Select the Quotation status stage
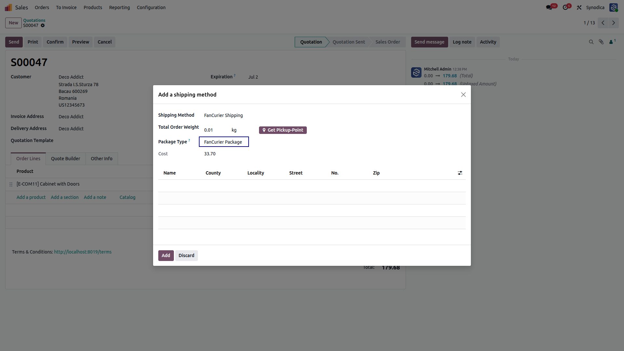The image size is (624, 351). (311, 42)
